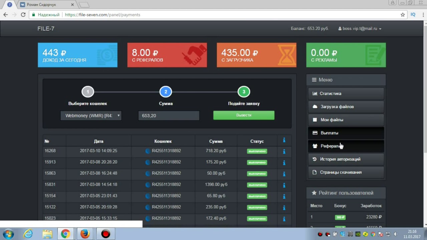This screenshot has width=427, height=240.
Task: Click the Сумма column header
Action: point(216,141)
